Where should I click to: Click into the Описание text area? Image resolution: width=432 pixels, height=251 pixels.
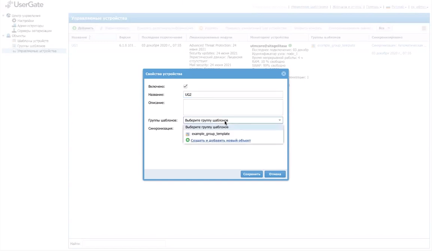(x=233, y=107)
